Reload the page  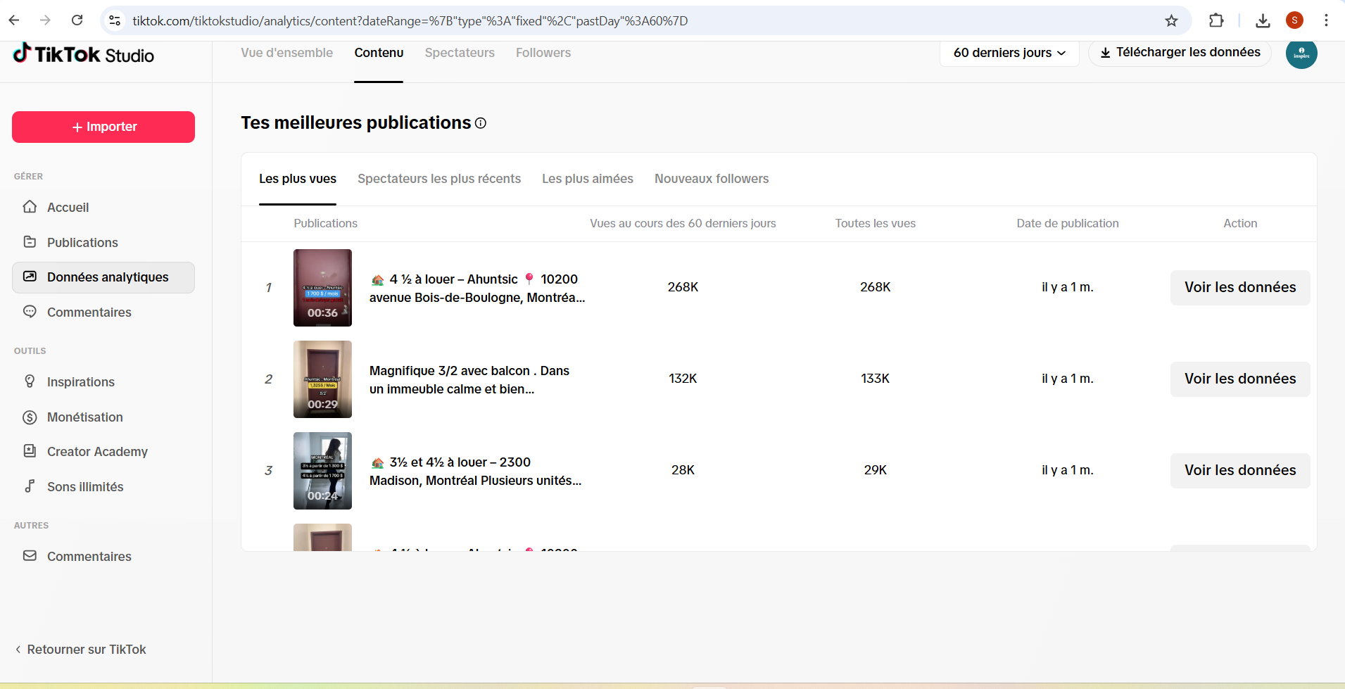(x=77, y=20)
